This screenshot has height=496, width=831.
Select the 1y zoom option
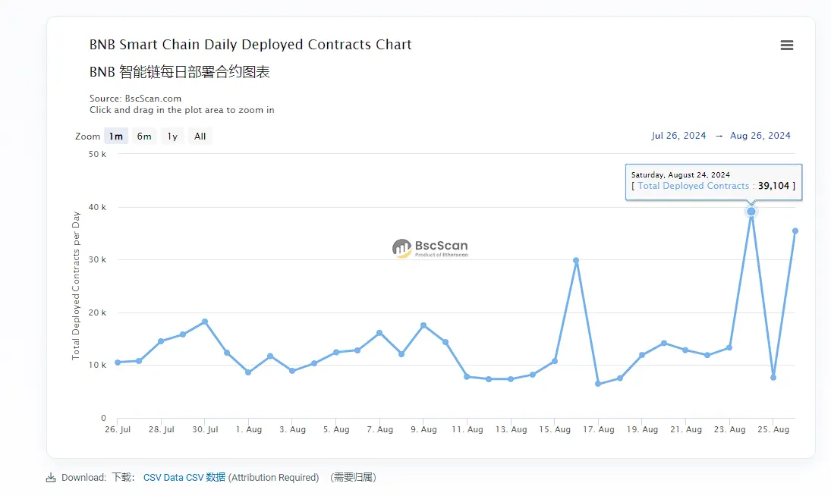click(172, 136)
